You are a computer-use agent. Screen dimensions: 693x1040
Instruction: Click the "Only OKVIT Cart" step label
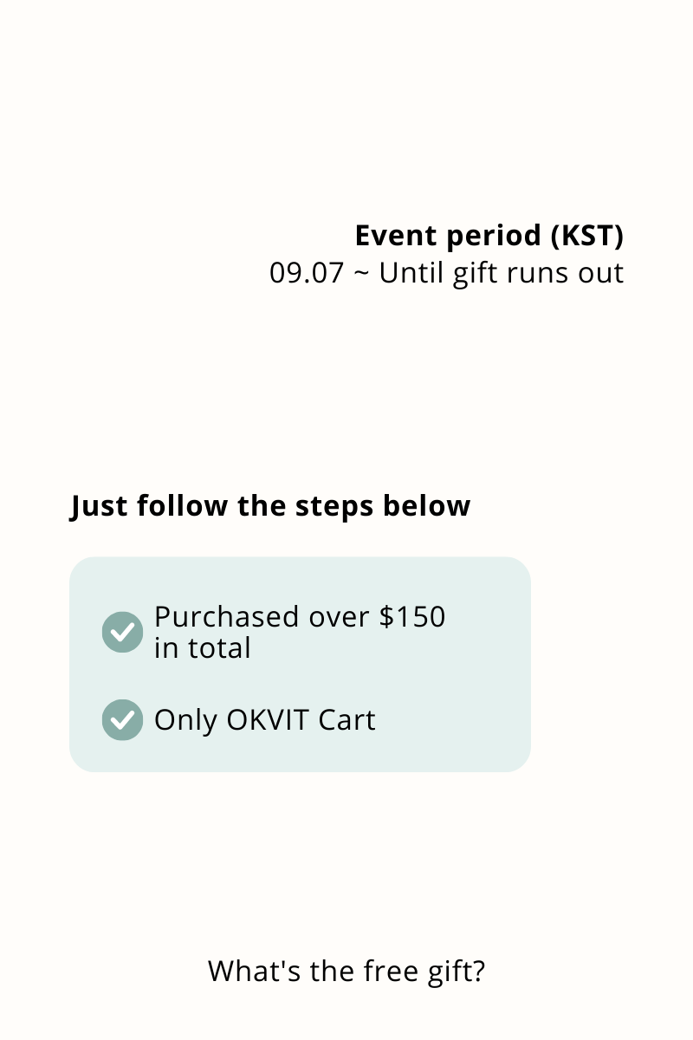(x=264, y=720)
